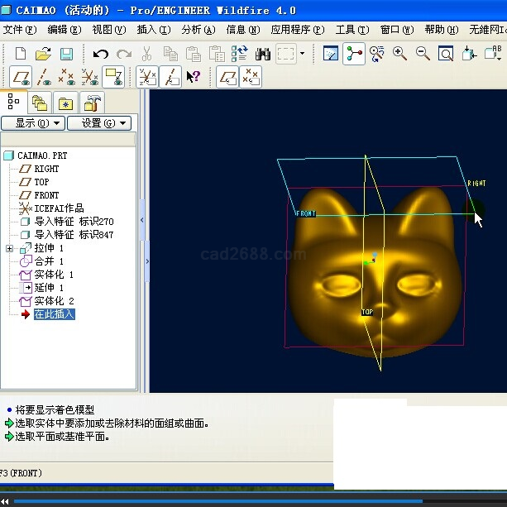Zoom out with the magnifier minus icon
This screenshot has width=507, height=507.
coord(423,54)
